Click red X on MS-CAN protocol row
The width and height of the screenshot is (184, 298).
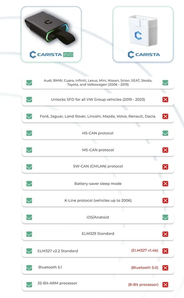pyautogui.click(x=165, y=150)
